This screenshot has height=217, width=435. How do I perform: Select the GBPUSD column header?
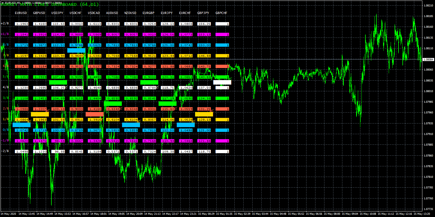39,13
